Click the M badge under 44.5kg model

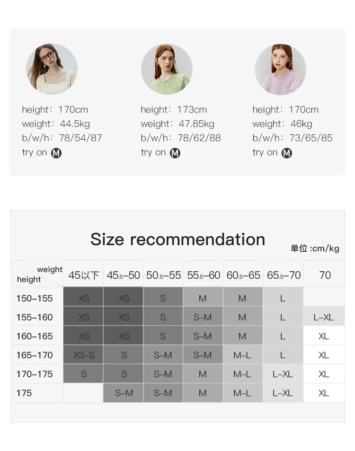click(56, 153)
